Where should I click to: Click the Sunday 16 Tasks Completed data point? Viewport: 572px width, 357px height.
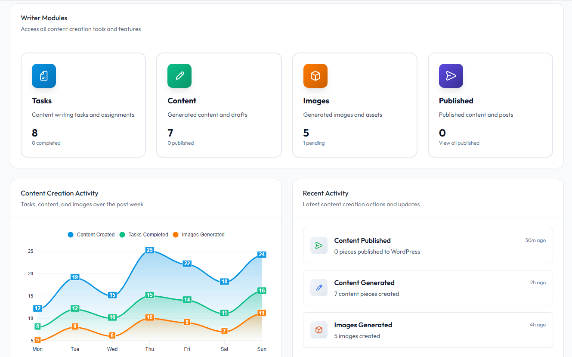pyautogui.click(x=261, y=291)
